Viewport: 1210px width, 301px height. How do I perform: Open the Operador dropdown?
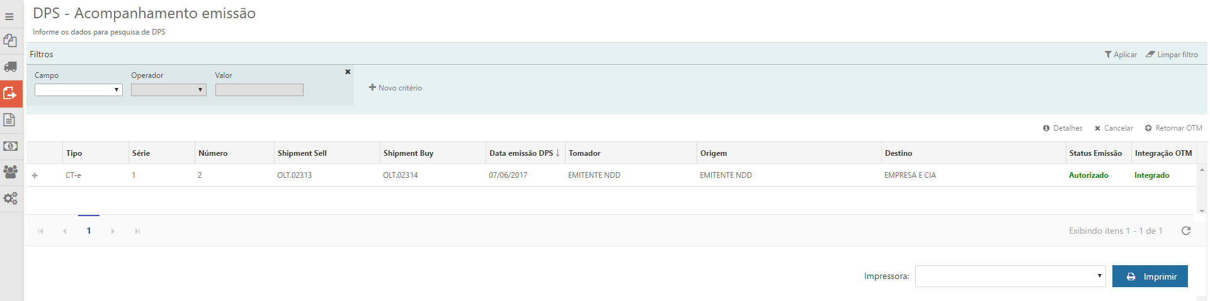(169, 90)
